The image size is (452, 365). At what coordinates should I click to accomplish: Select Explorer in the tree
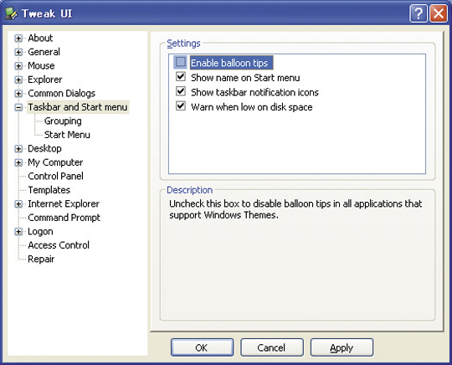45,80
